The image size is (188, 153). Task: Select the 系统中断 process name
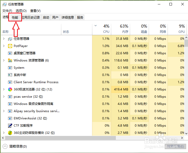(x=20, y=75)
